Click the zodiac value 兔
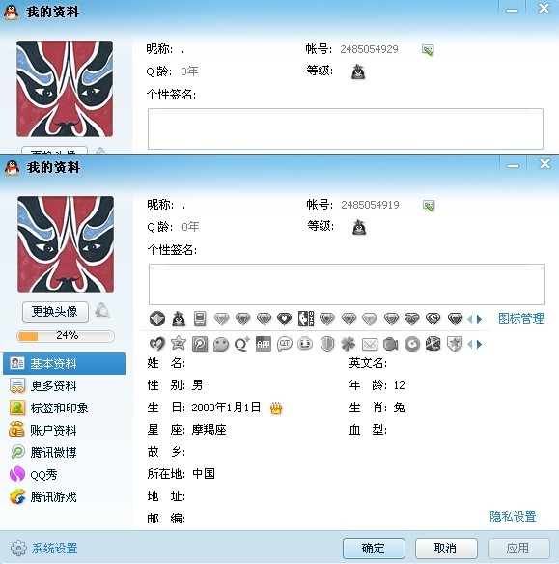The width and height of the screenshot is (559, 564). (399, 408)
